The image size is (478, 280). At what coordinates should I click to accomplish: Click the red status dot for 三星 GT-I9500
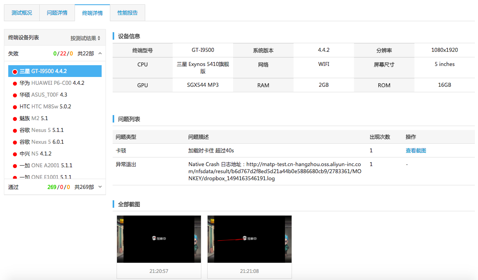[15, 71]
